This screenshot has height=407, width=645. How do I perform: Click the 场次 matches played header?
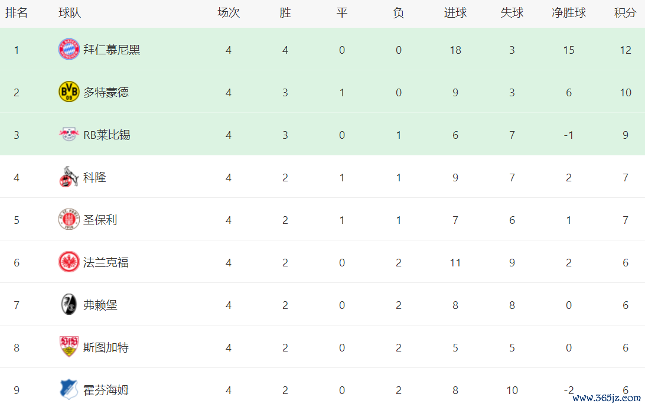tap(229, 13)
